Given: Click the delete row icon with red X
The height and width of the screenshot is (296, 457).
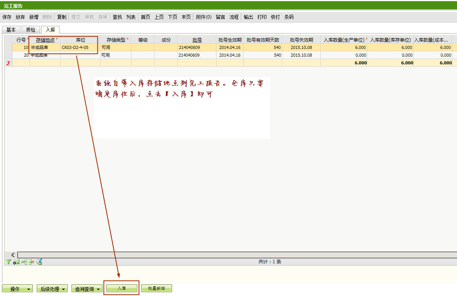Looking at the screenshot, I should (x=31, y=262).
